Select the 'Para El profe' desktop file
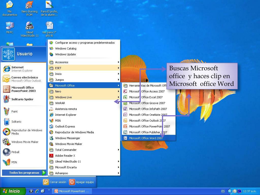This screenshot has width=260, height=195. (x=49, y=8)
